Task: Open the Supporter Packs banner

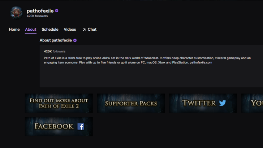Action: [x=131, y=103]
